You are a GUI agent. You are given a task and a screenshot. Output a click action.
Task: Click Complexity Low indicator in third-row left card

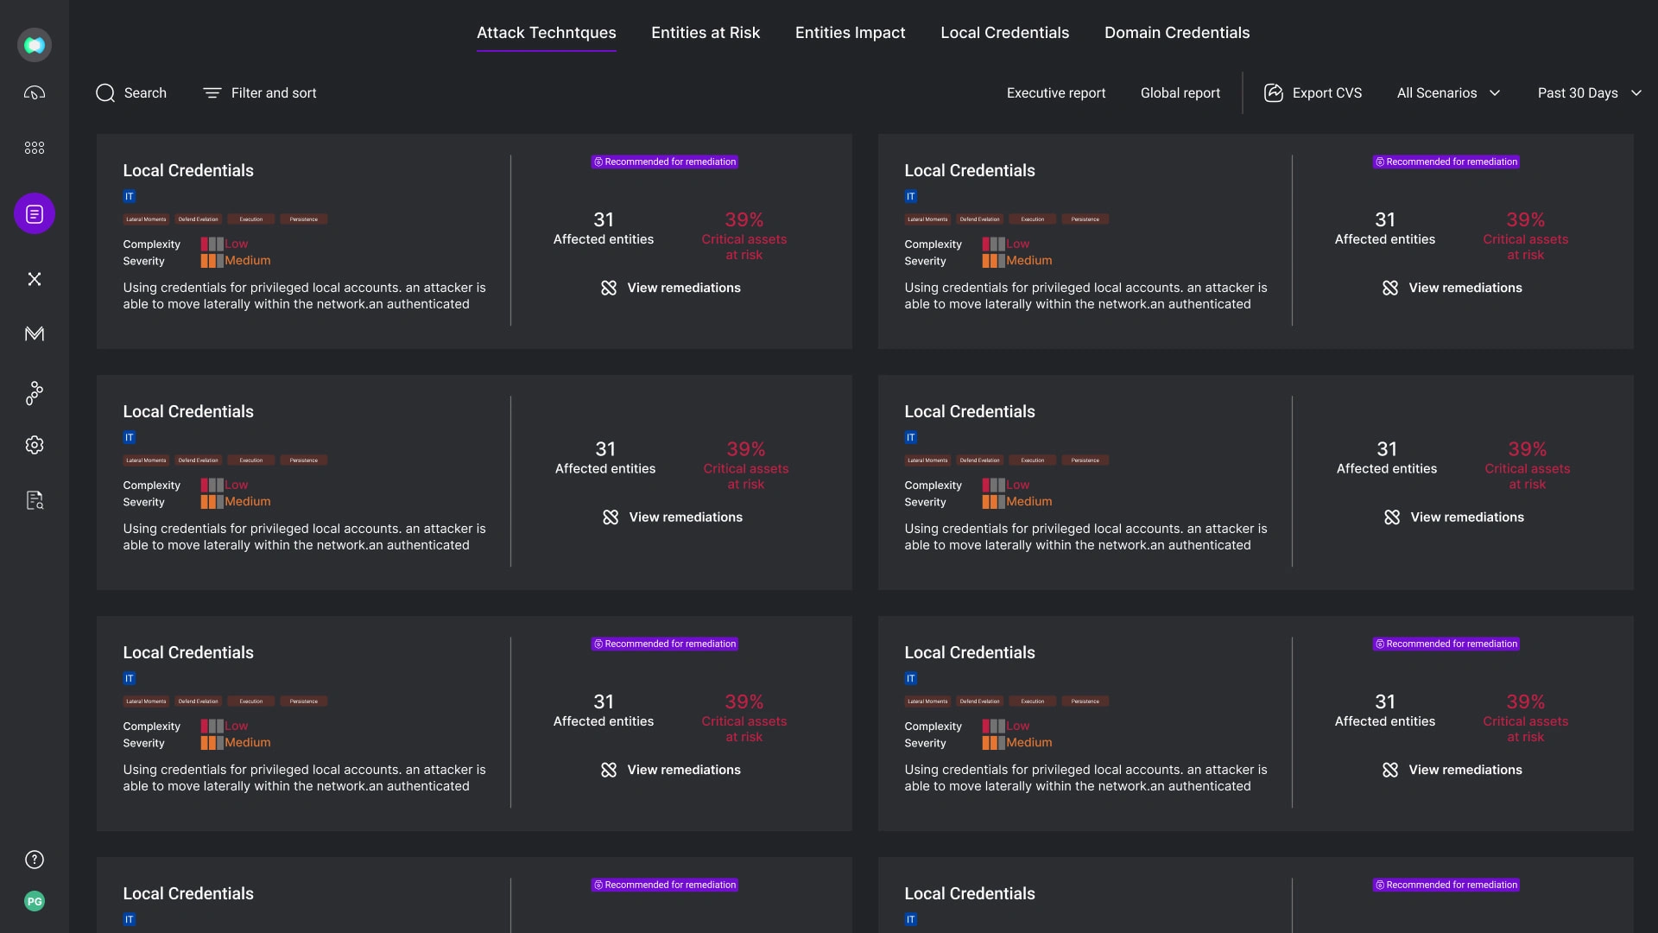tap(225, 727)
